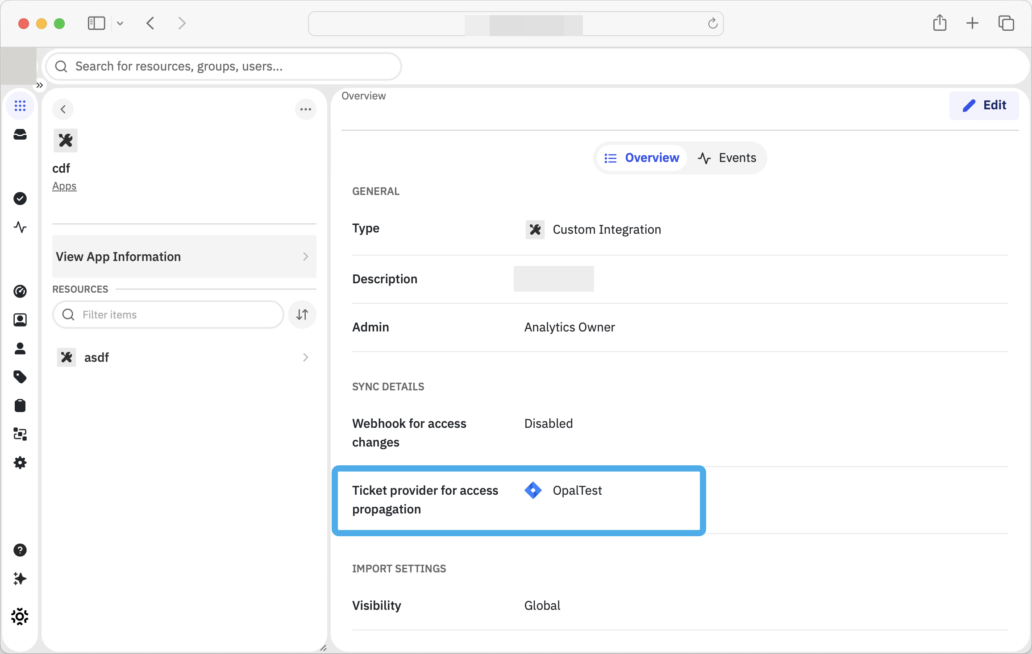Sort resources with the sort arrows button
This screenshot has width=1032, height=654.
[x=302, y=315]
